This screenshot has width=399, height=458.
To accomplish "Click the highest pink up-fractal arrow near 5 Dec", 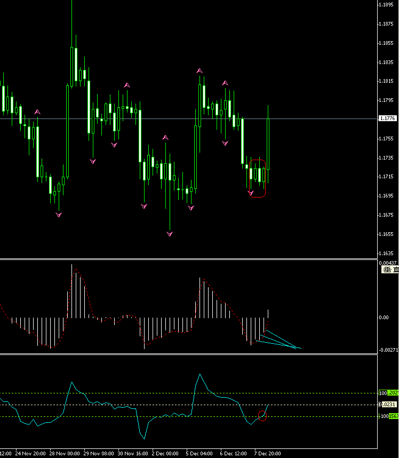I will tap(199, 70).
